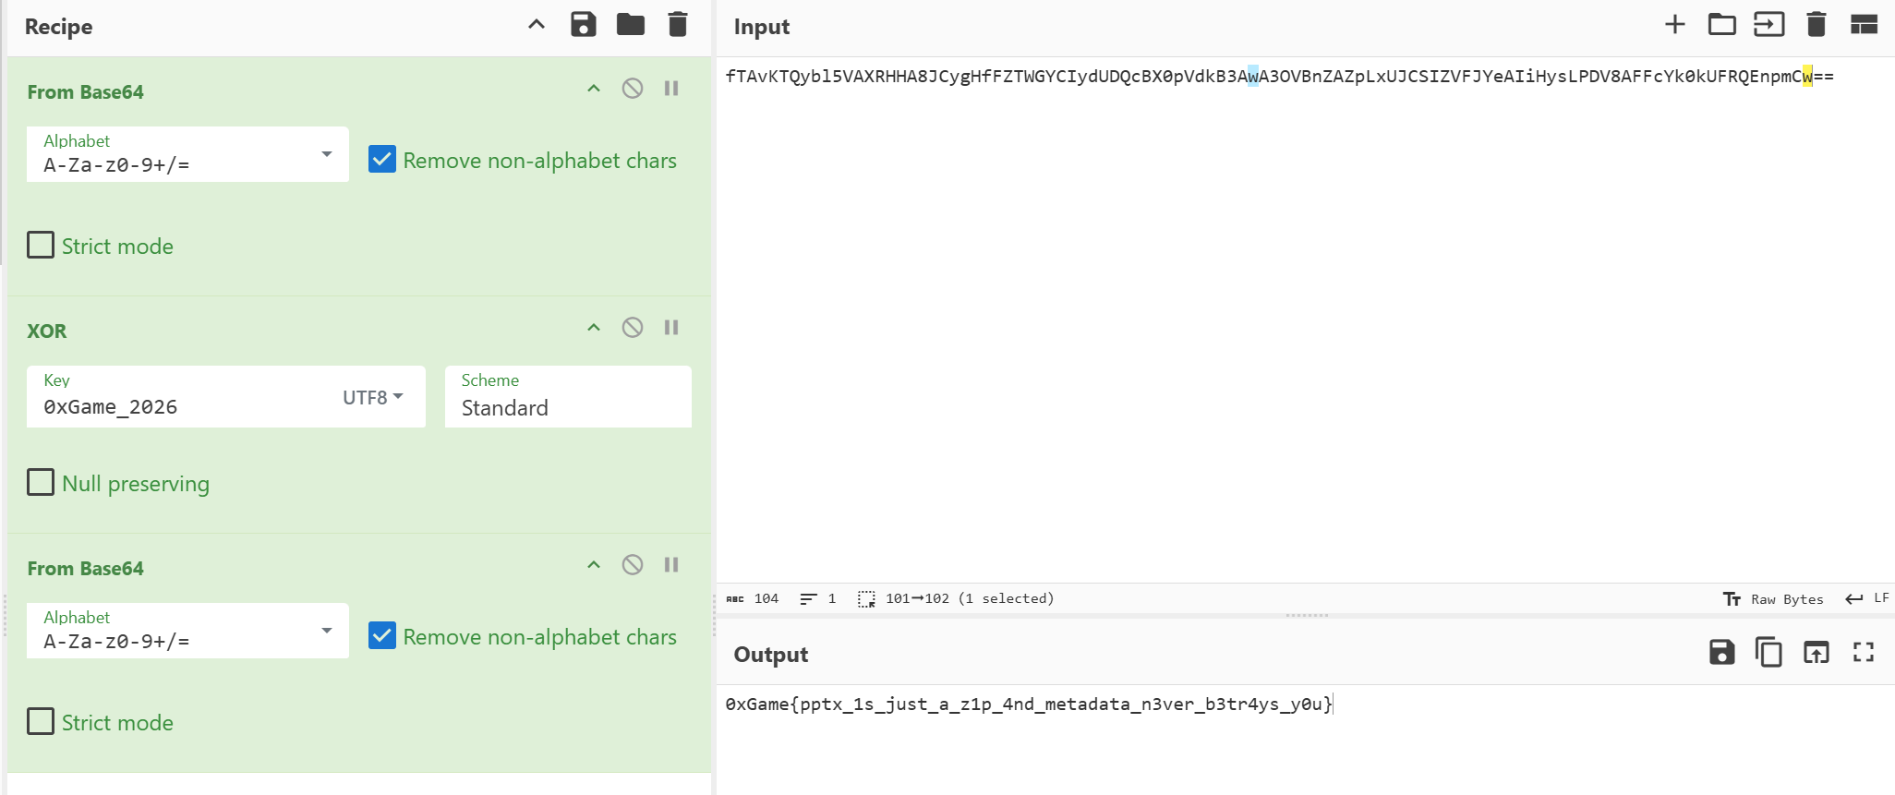
Task: Change end-of-line sequence LF
Action: click(1867, 599)
